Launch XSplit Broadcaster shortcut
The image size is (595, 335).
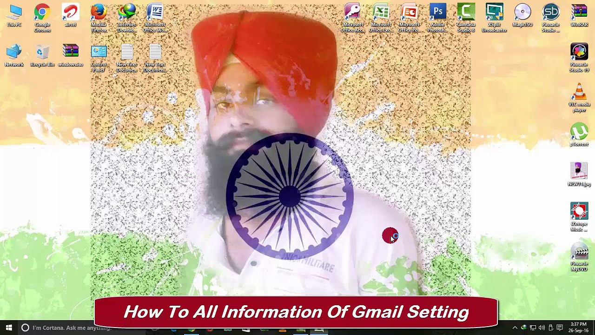[494, 18]
